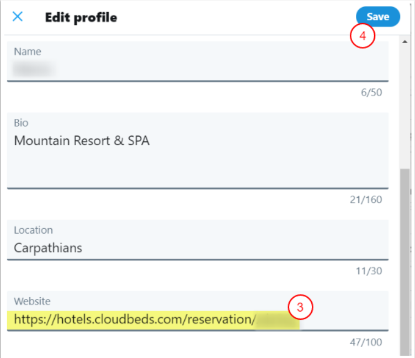The height and width of the screenshot is (358, 415).
Task: Click the 'Bio' field label
Action: coord(21,123)
